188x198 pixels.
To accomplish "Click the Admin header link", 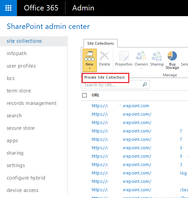I will pos(83,8).
